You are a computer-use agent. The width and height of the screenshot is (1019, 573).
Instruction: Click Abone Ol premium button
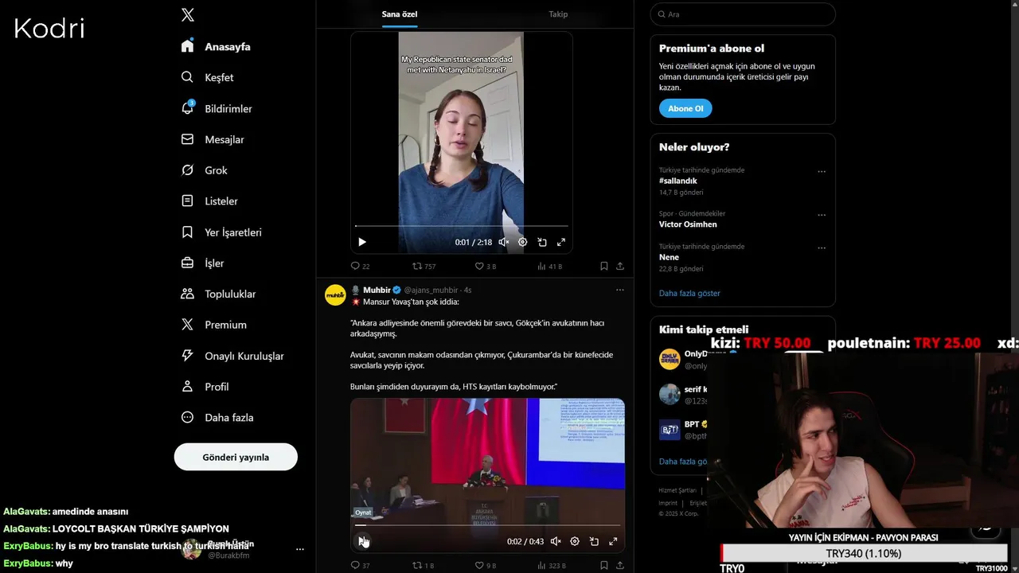[x=685, y=108]
